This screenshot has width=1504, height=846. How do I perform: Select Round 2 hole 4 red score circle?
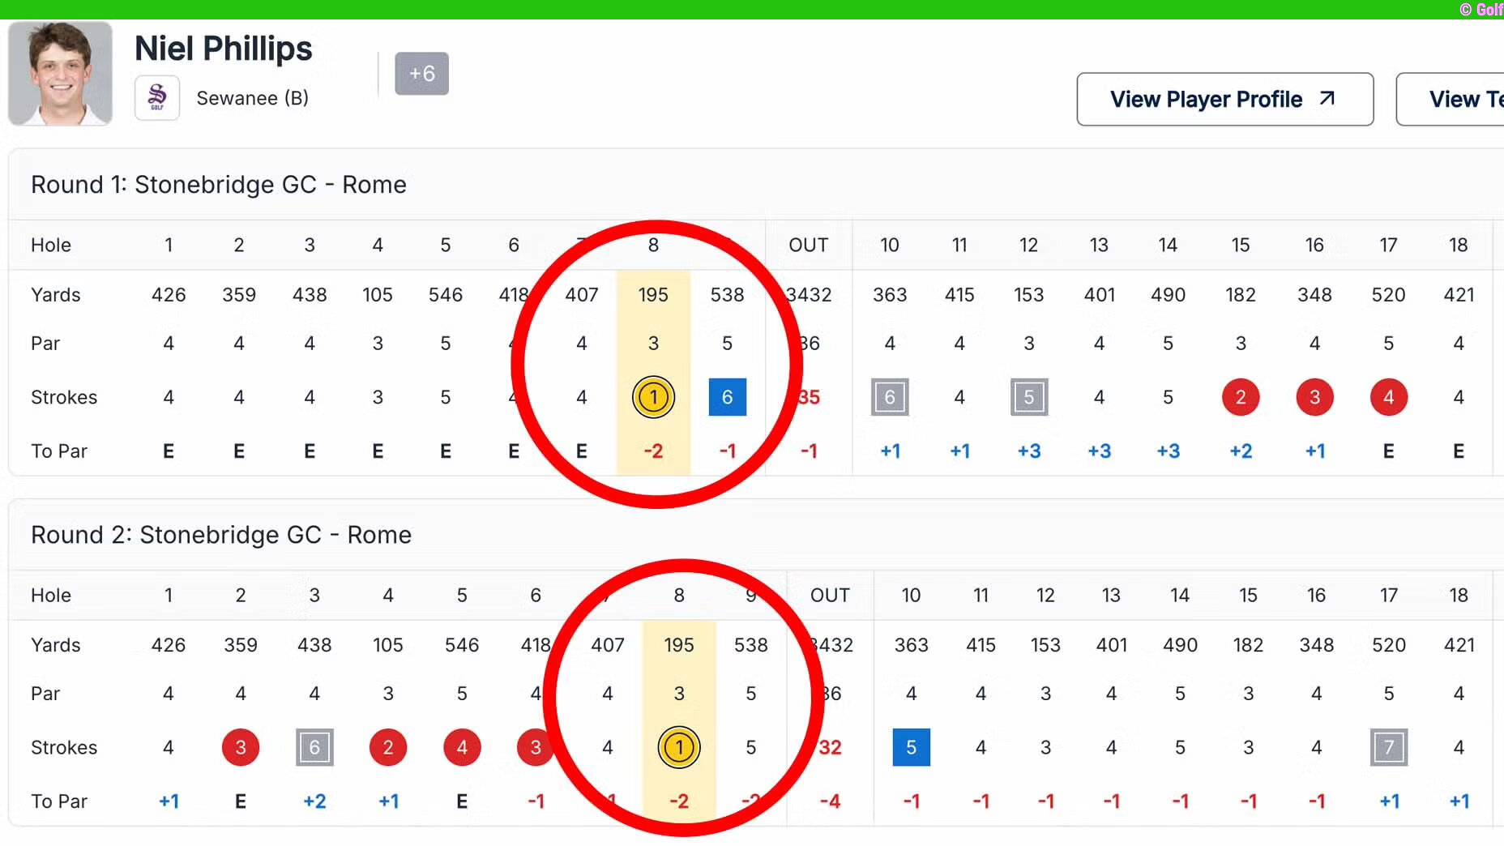click(x=388, y=747)
